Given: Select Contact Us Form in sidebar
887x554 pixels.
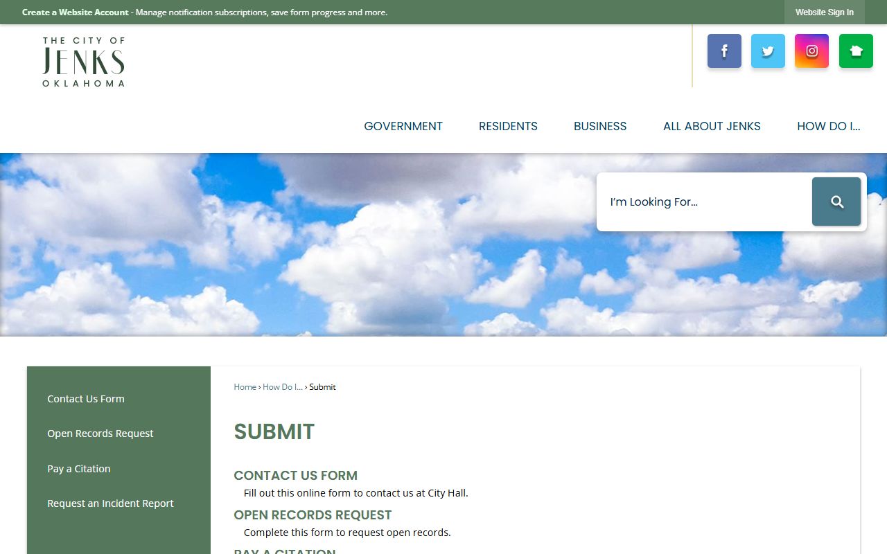Looking at the screenshot, I should [x=86, y=399].
